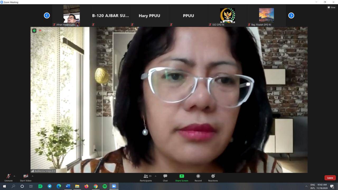This screenshot has width=338, height=190.
Task: Expand audio options arrow beside Unmute
Action: [14, 176]
